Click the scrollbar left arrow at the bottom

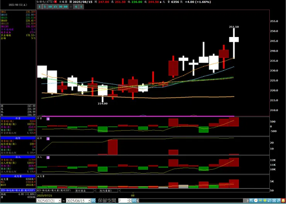(138, 201)
